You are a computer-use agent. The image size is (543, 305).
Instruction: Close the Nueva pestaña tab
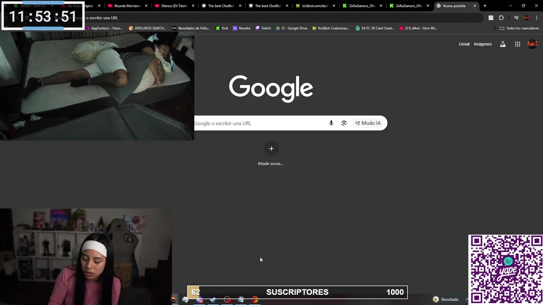pyautogui.click(x=475, y=6)
